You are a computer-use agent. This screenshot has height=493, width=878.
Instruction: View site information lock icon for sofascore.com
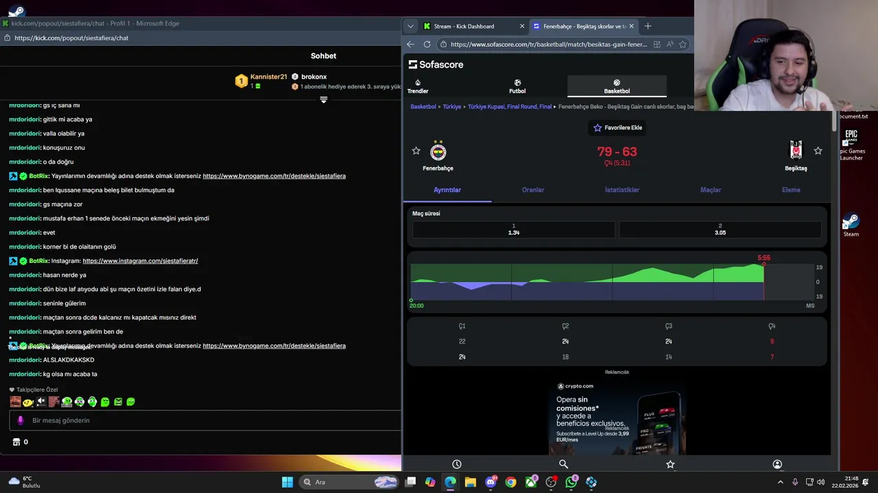click(x=444, y=45)
